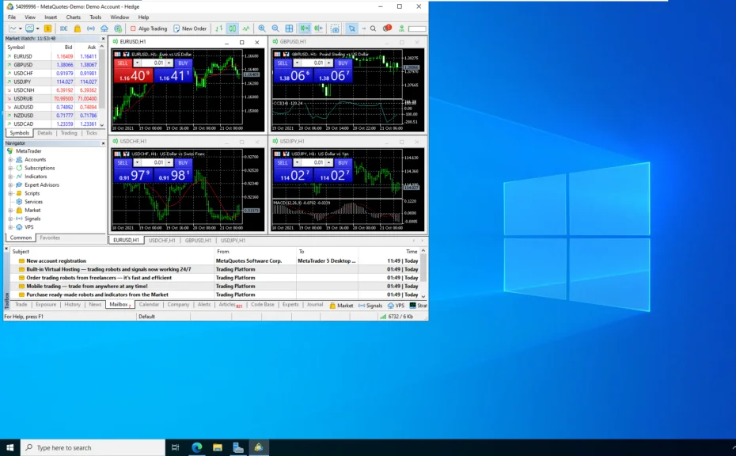Switch chart to line chart mode

click(246, 28)
